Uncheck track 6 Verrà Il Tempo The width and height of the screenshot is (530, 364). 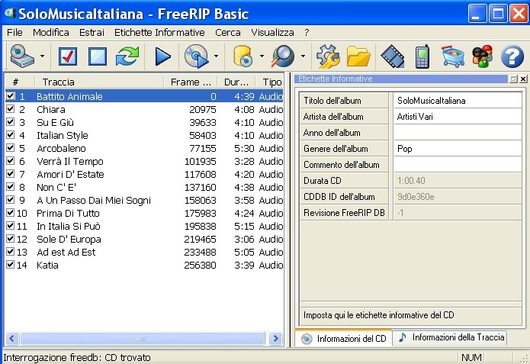11,161
